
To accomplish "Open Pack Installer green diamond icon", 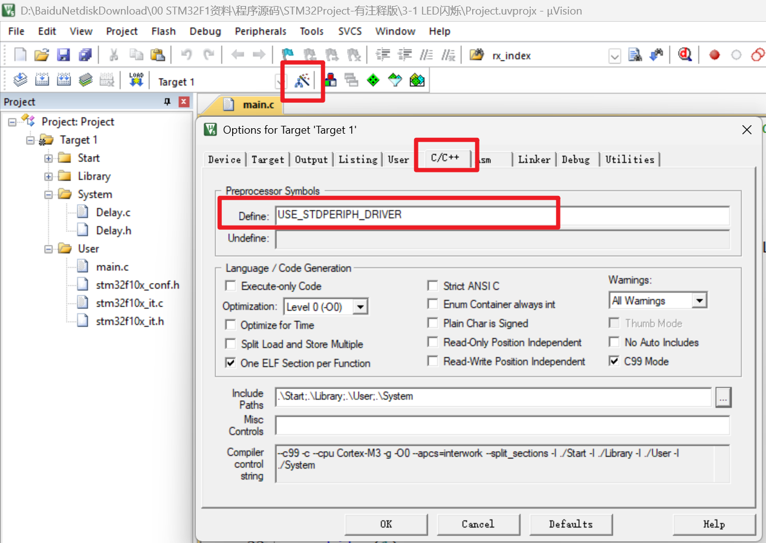I will coord(374,80).
